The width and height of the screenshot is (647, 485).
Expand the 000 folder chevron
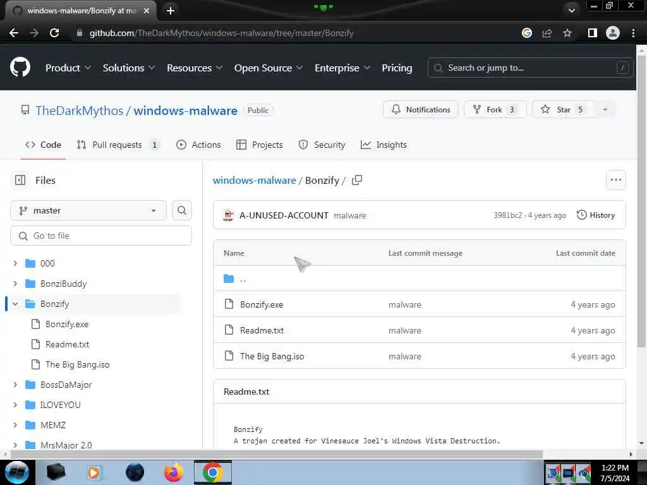point(15,263)
